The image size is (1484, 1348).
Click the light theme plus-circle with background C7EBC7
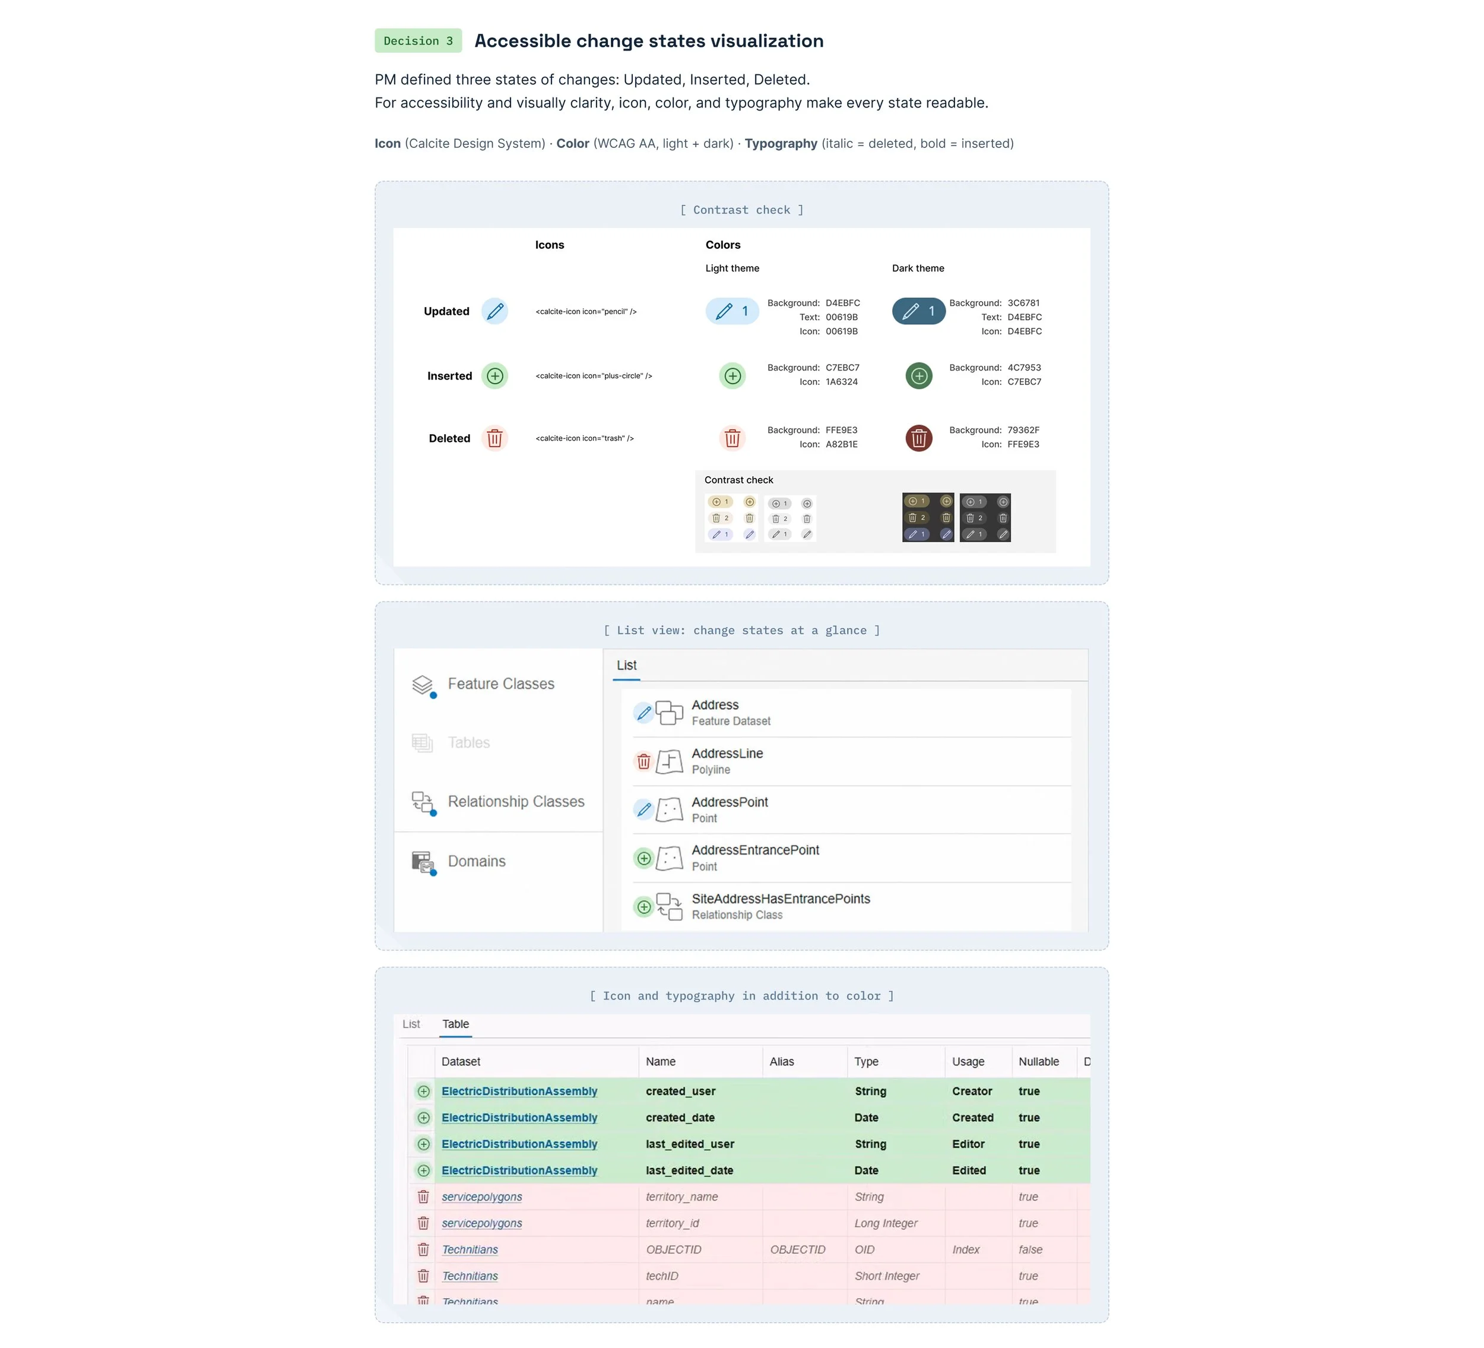coord(733,376)
